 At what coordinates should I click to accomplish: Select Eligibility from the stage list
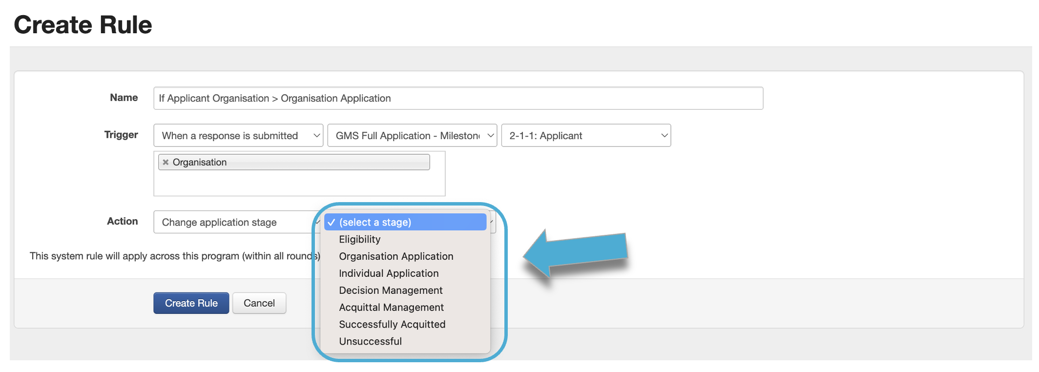(359, 239)
